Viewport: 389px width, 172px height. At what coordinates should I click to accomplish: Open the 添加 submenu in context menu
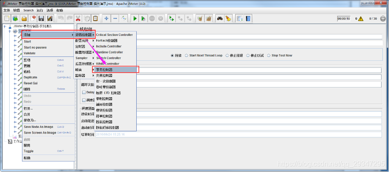pyautogui.click(x=48, y=35)
